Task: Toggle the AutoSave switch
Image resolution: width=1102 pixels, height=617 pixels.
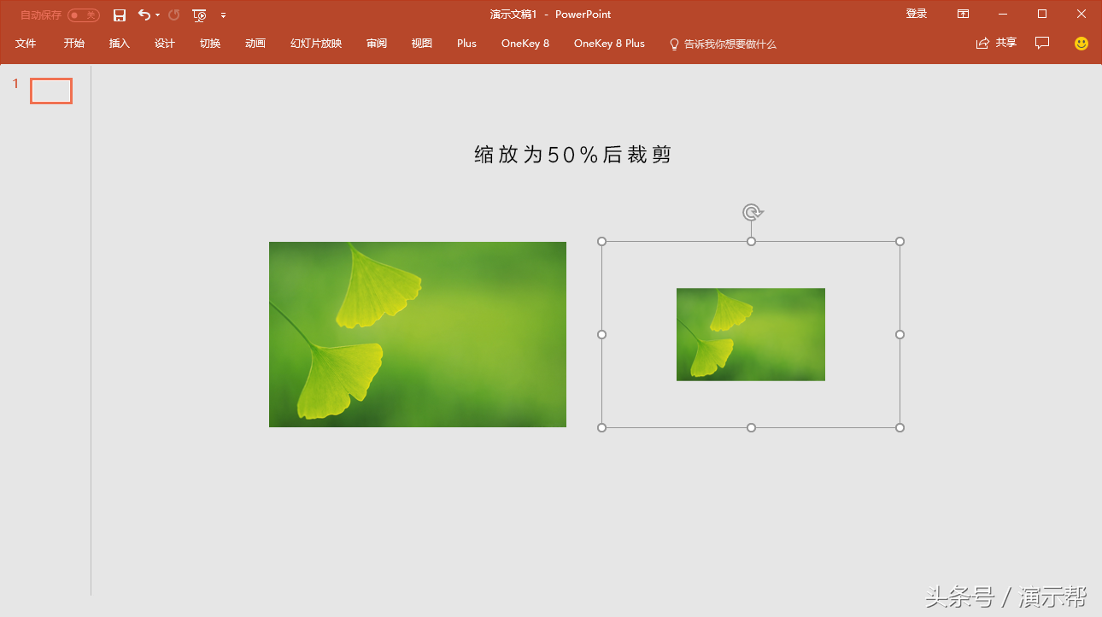Action: tap(84, 15)
